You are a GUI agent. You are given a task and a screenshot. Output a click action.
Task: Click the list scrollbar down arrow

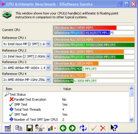coord(131,120)
